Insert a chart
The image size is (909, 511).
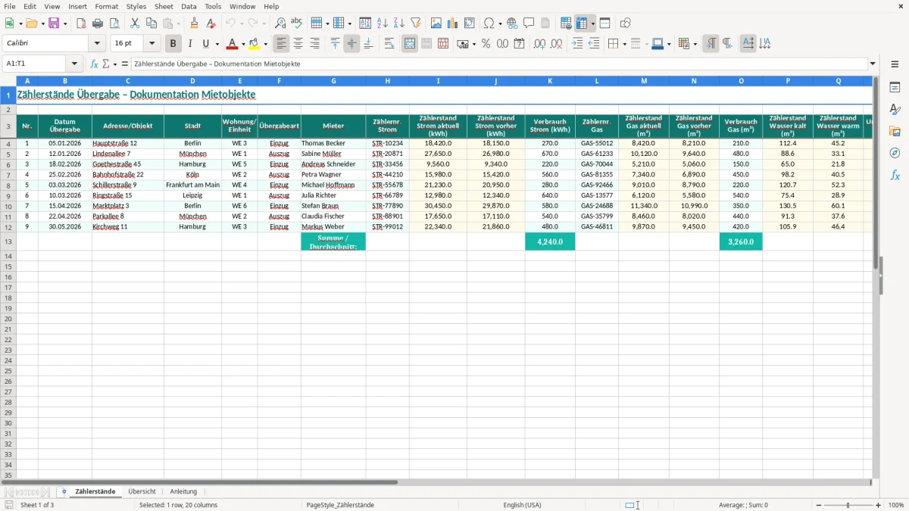(x=452, y=23)
